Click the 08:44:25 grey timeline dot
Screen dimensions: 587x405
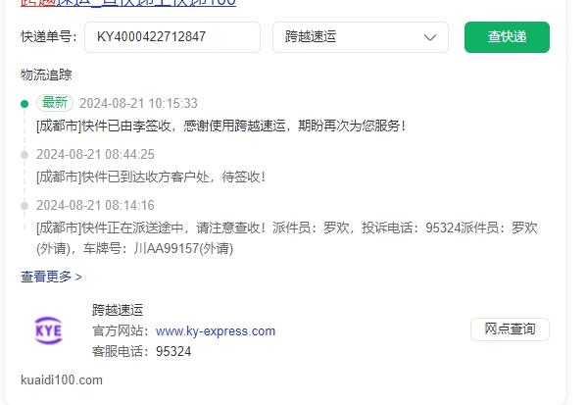pyautogui.click(x=24, y=155)
